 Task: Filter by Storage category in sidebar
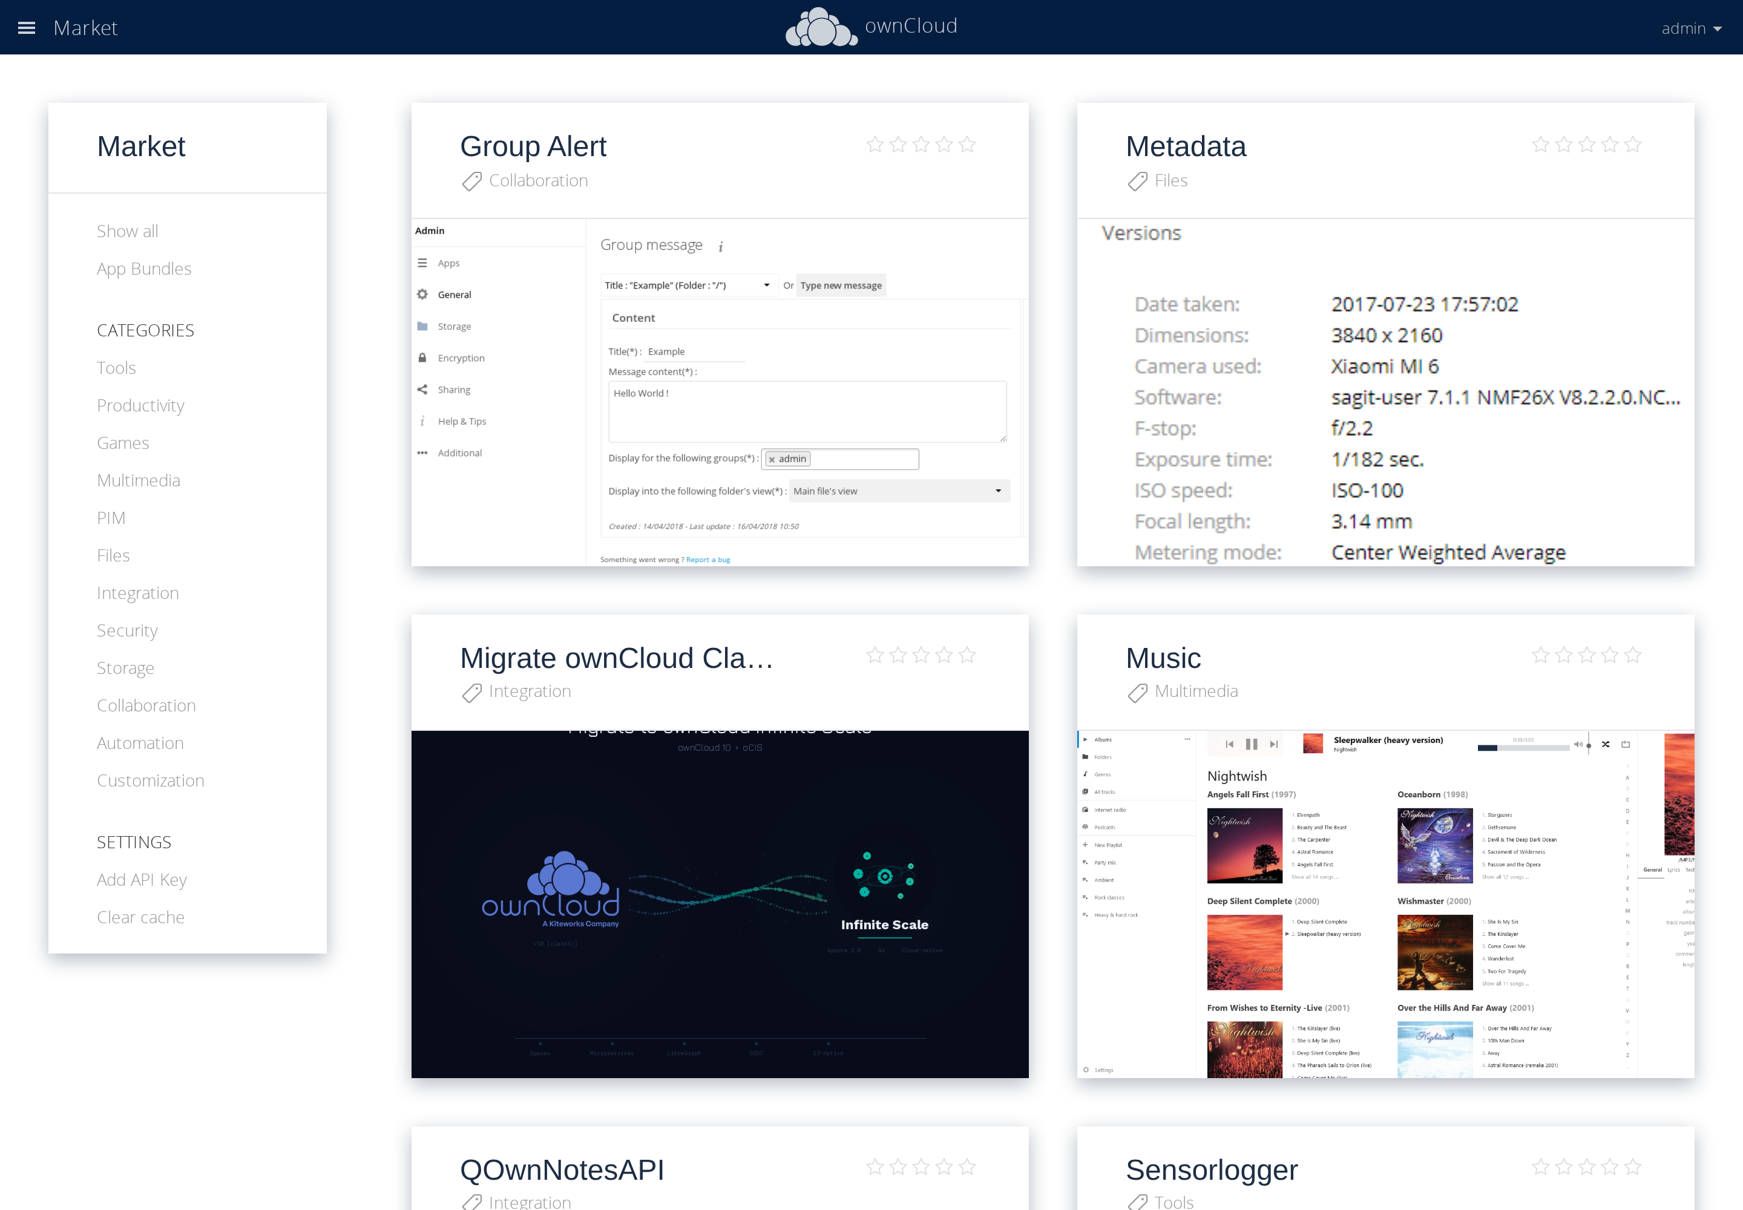125,668
